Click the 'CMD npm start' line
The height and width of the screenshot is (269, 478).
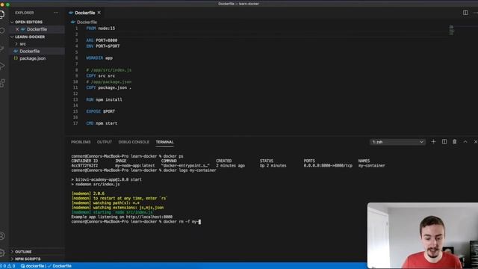pos(102,123)
